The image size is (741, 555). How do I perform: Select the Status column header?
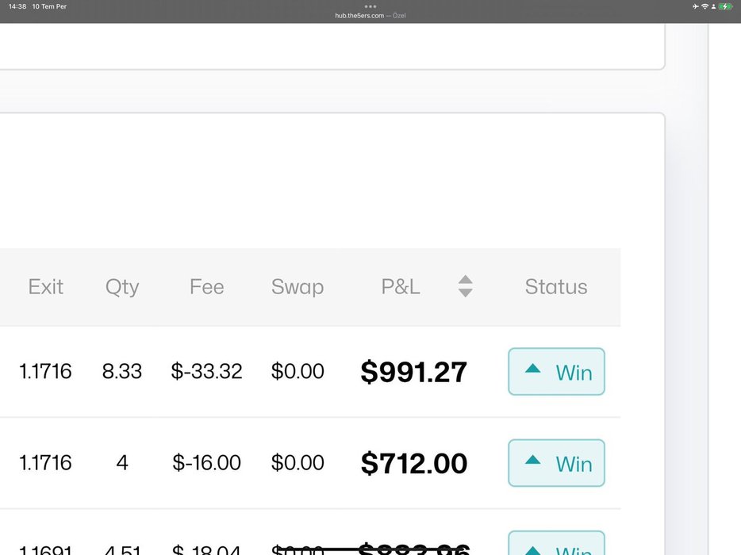click(x=556, y=287)
